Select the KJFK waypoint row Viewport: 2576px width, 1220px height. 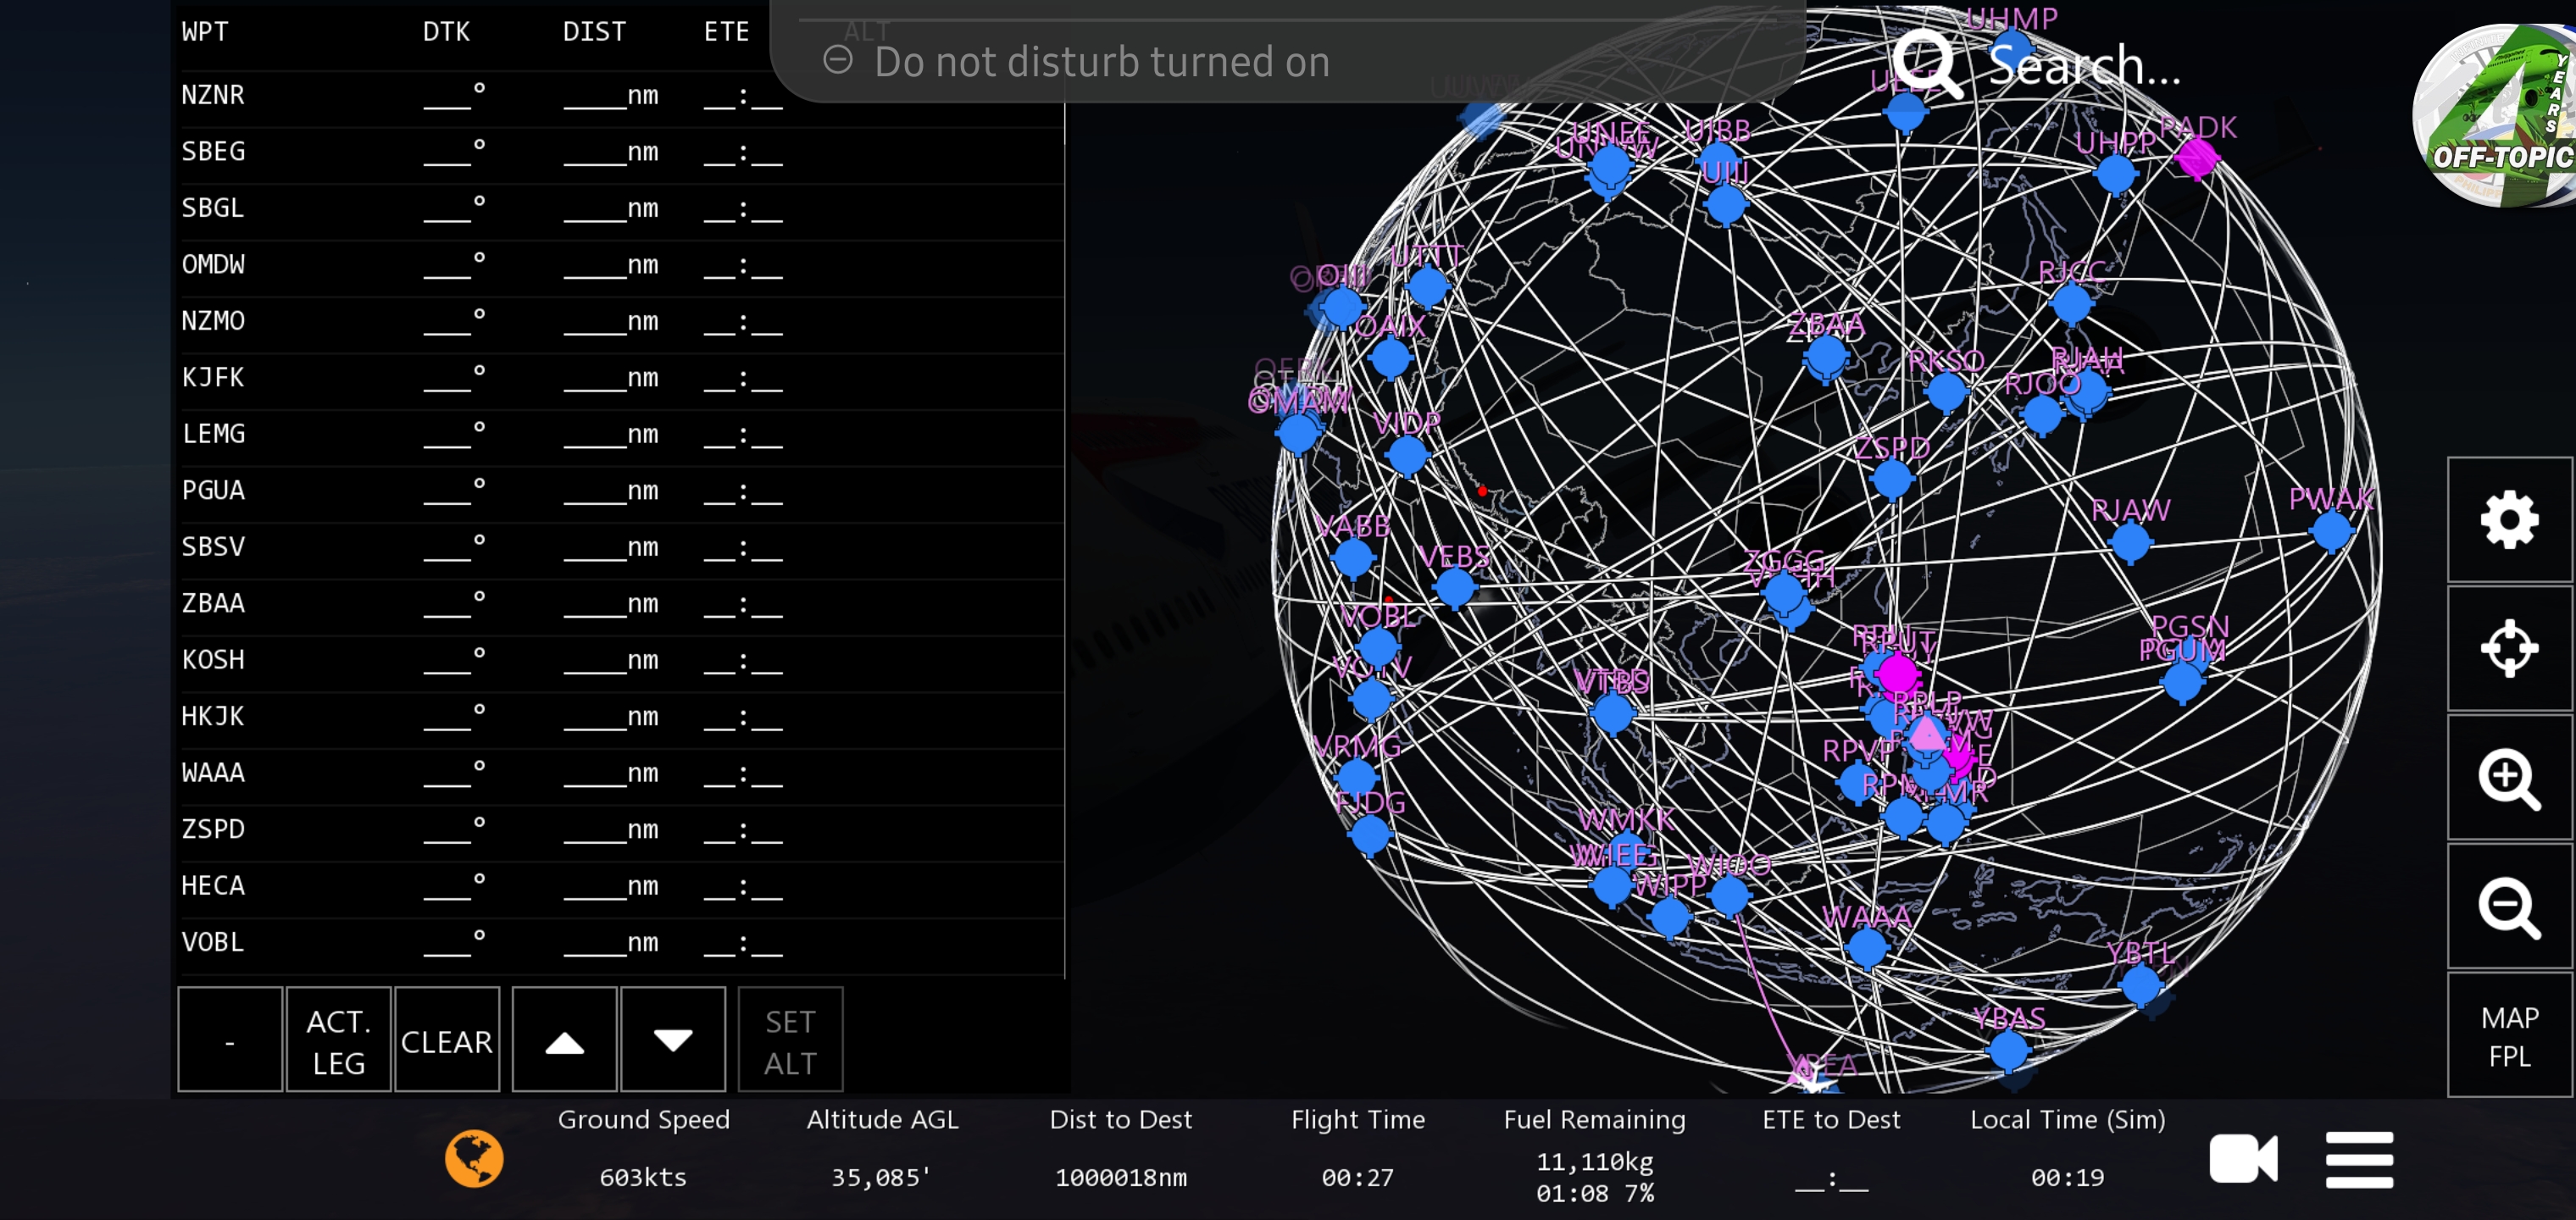214,378
